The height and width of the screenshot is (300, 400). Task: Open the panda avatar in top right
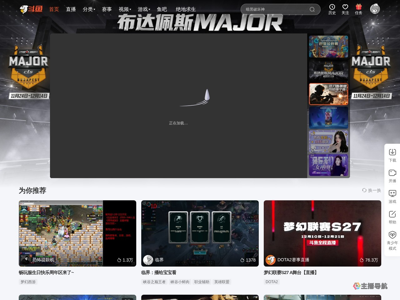pos(375,9)
